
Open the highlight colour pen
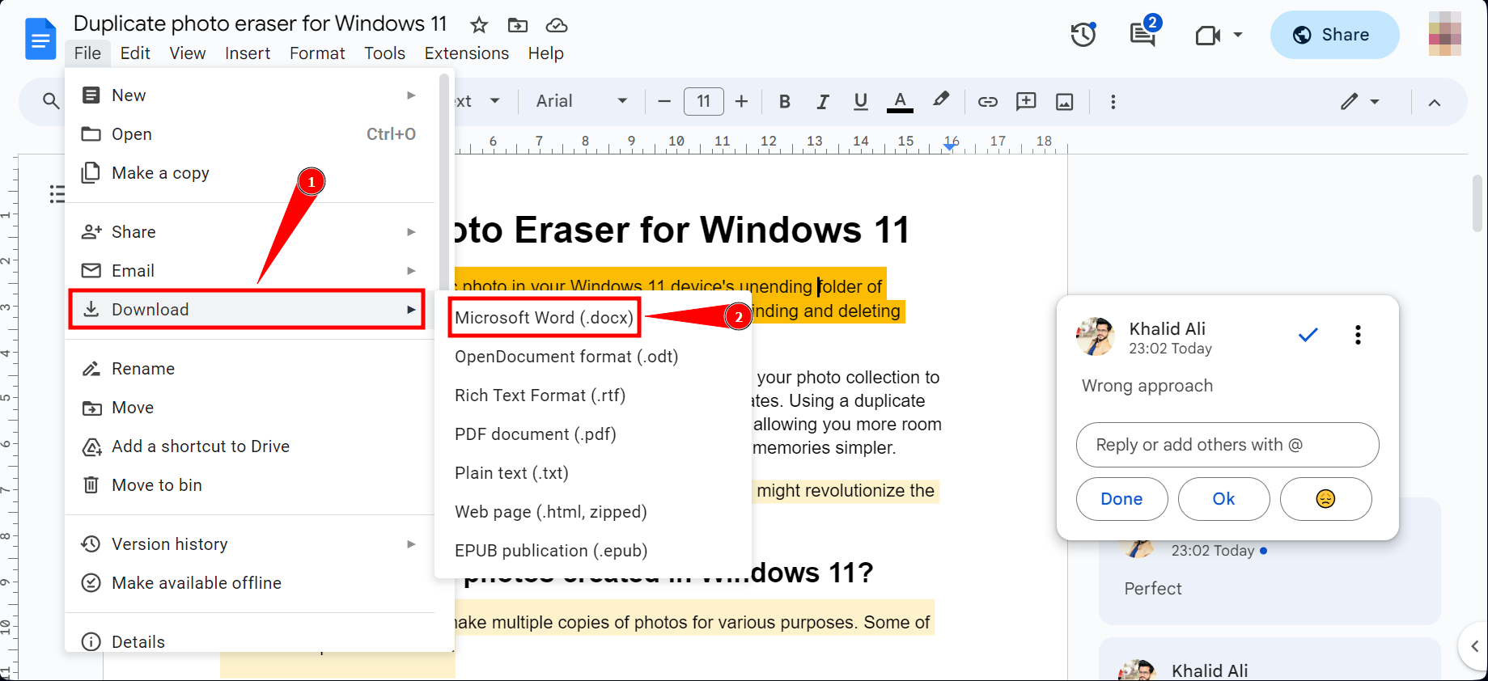tap(940, 100)
